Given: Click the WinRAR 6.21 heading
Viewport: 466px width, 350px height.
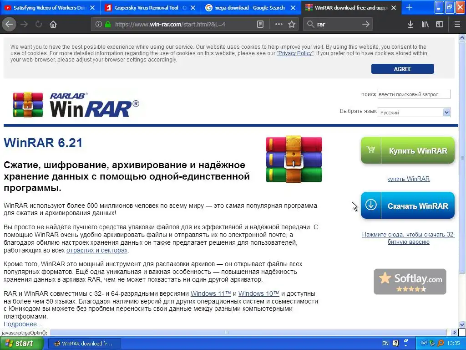Looking at the screenshot, I should tap(43, 143).
